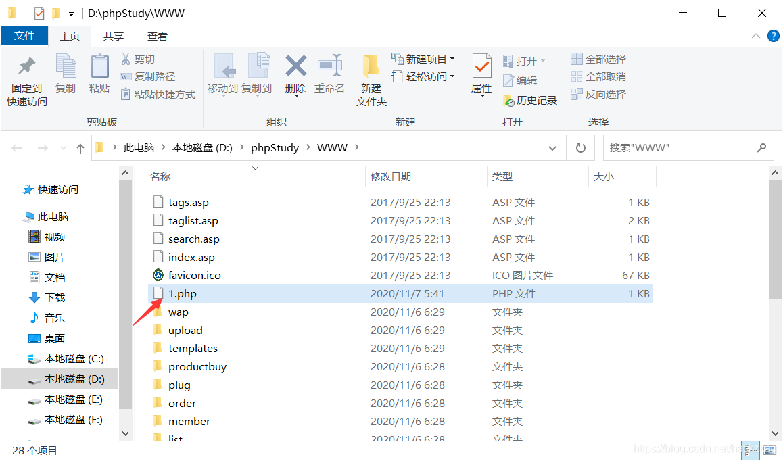Switch to the 查看 (View) tab
The width and height of the screenshot is (783, 461).
point(158,36)
